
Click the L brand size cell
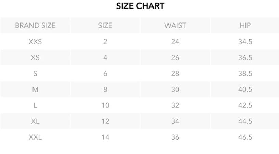35,105
